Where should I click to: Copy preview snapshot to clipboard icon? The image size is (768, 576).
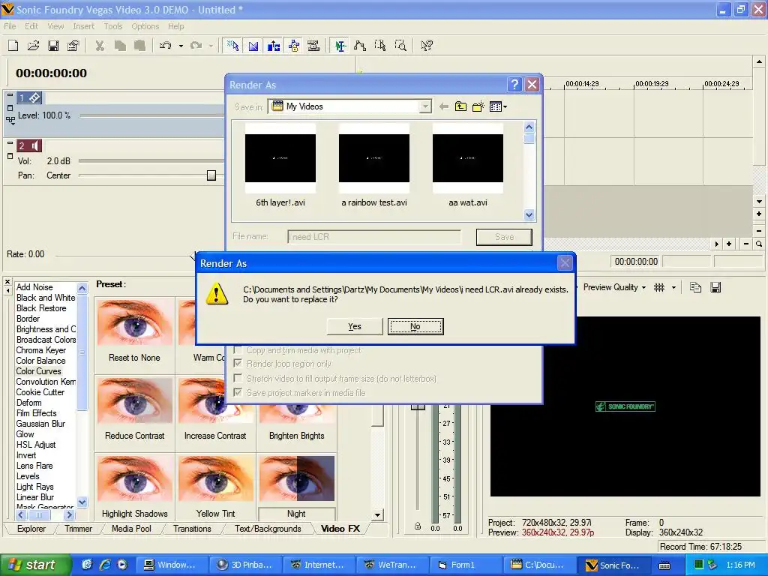[695, 287]
